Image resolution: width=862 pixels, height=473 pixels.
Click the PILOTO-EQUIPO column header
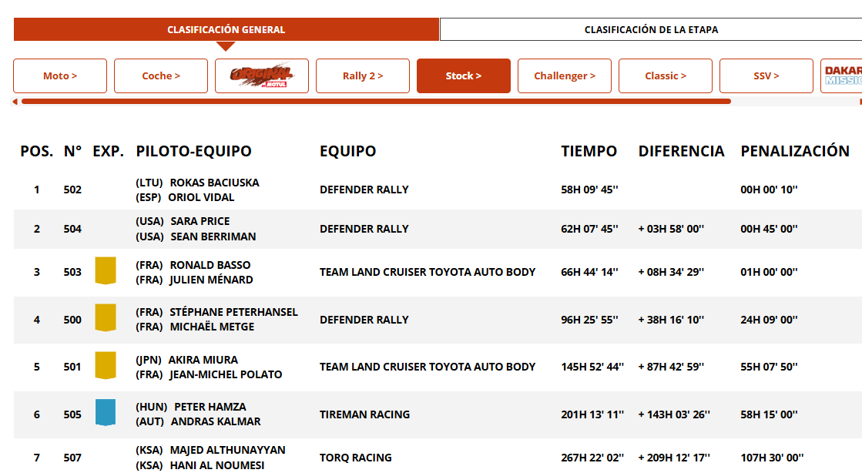(193, 151)
